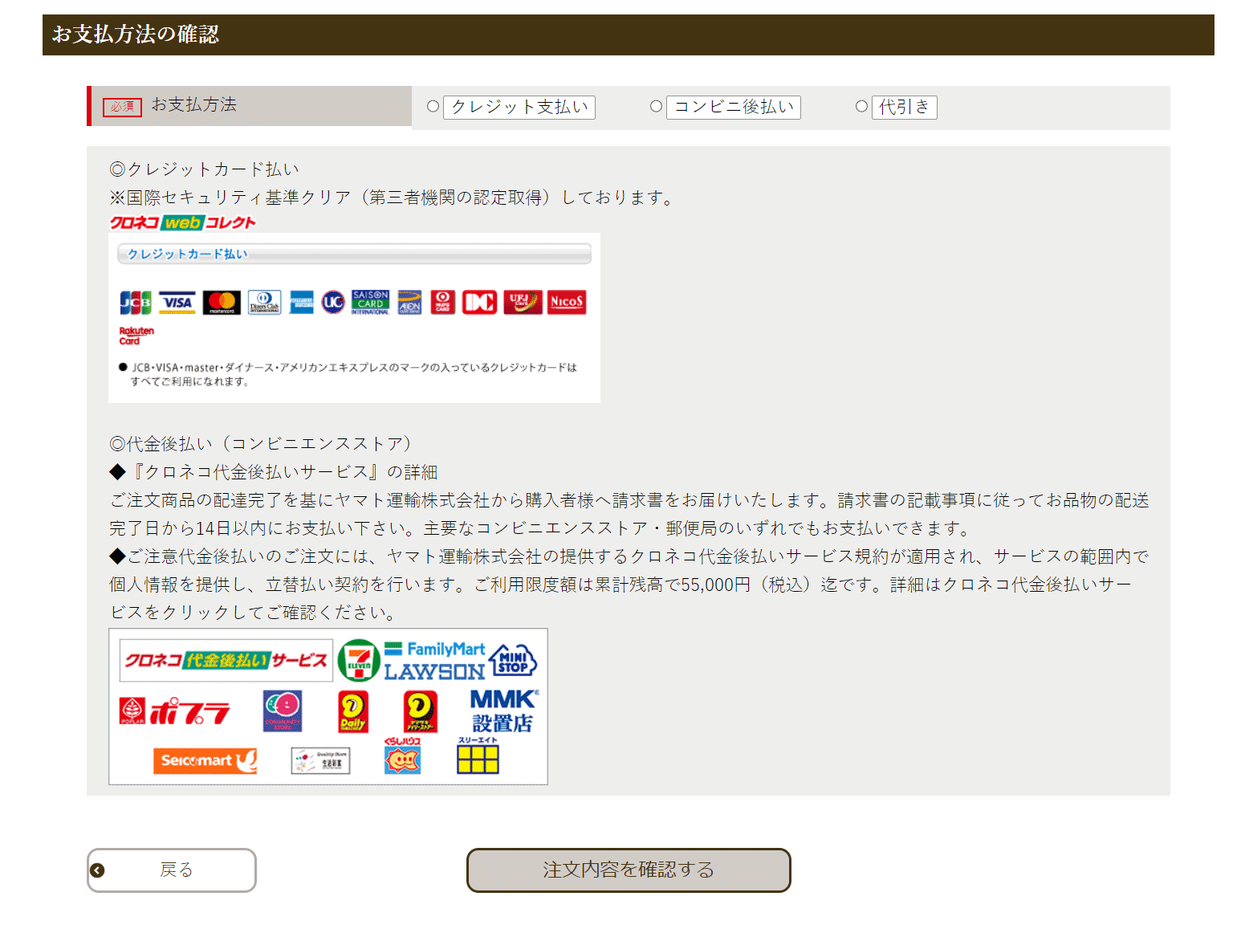The image size is (1245, 929).
Task: Go back with the 戻る button
Action: click(x=172, y=870)
